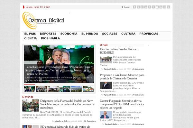193x128 pixels.
Task: Open the Deportes menu item
Action: coord(48,34)
